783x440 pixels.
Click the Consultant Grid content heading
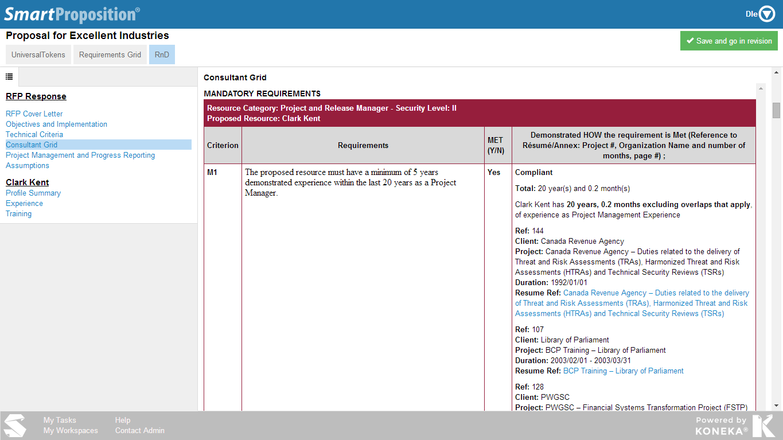pyautogui.click(x=235, y=77)
